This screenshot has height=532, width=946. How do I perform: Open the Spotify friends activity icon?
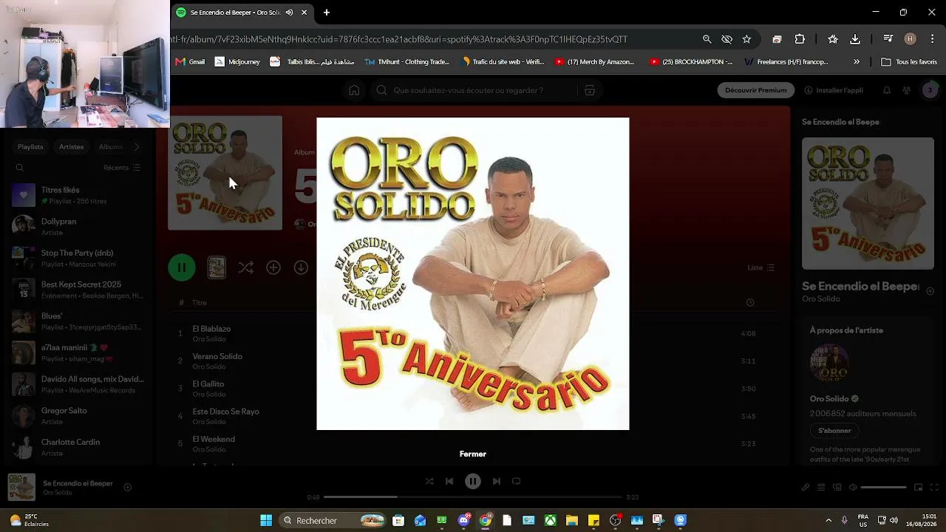pos(907,90)
